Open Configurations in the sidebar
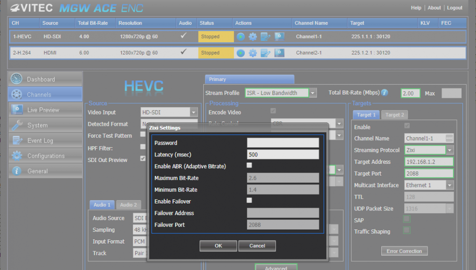The height and width of the screenshot is (270, 476). coord(45,156)
